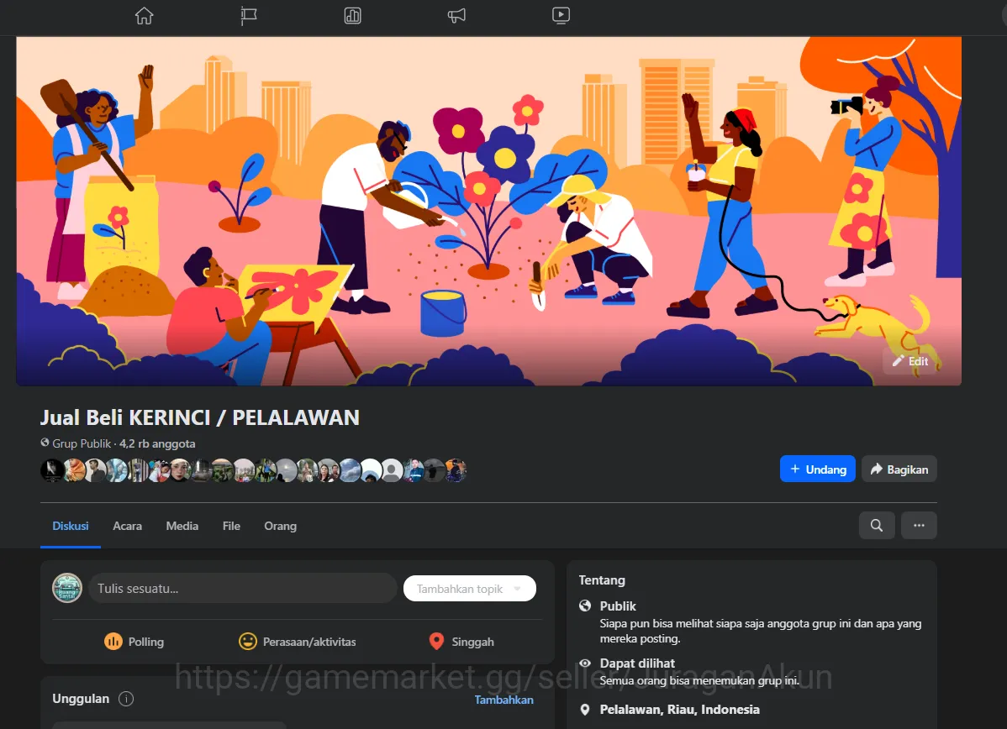Click the Unggulan heading

click(81, 699)
